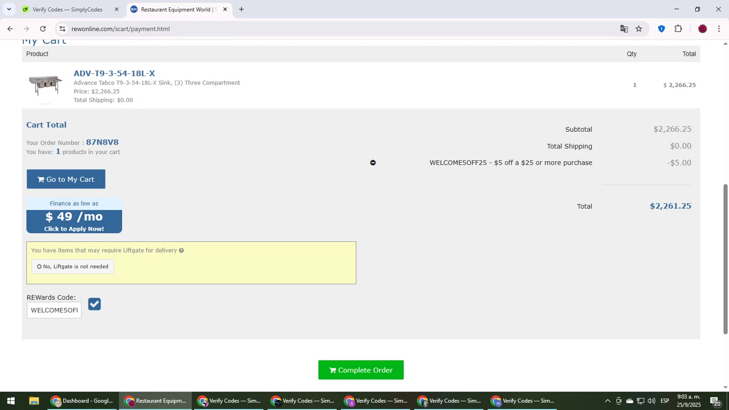
Task: Click the total price $2,261.25
Action: (670, 206)
